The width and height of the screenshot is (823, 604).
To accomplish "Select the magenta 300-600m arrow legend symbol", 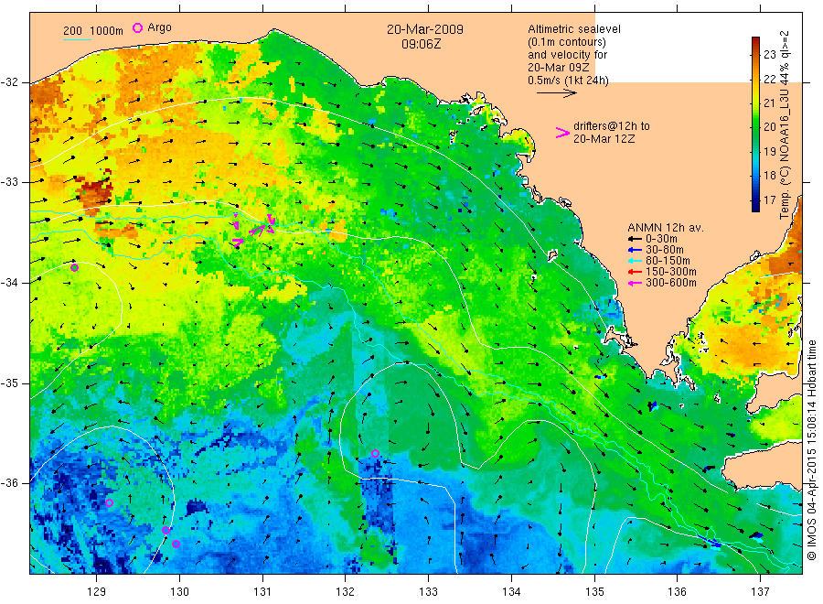I will [x=636, y=283].
